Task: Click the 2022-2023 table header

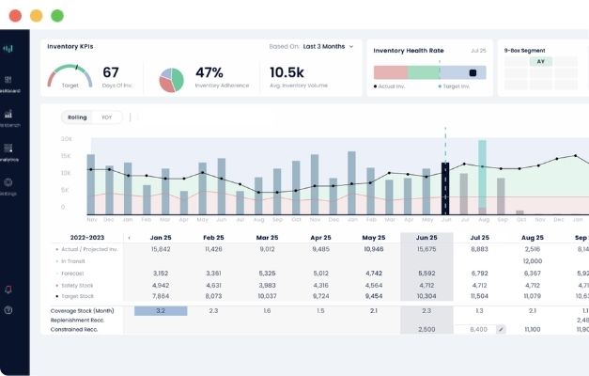Action: pos(87,238)
